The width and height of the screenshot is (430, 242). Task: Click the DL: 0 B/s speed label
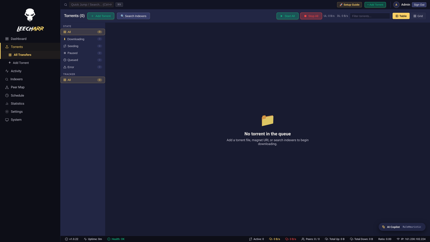tap(342, 16)
